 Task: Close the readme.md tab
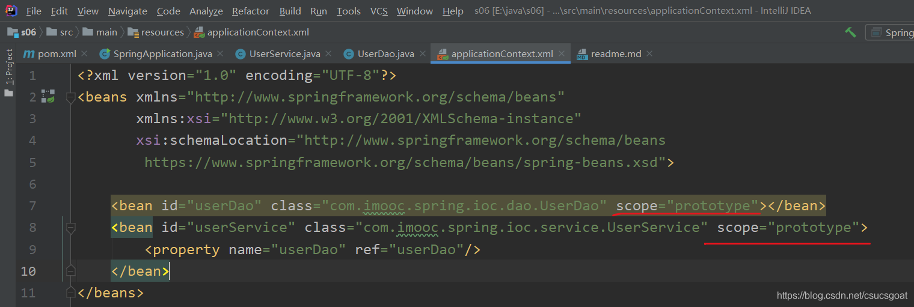click(x=649, y=53)
